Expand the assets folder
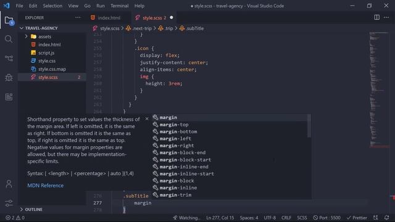The width and height of the screenshot is (395, 222). pos(52,36)
